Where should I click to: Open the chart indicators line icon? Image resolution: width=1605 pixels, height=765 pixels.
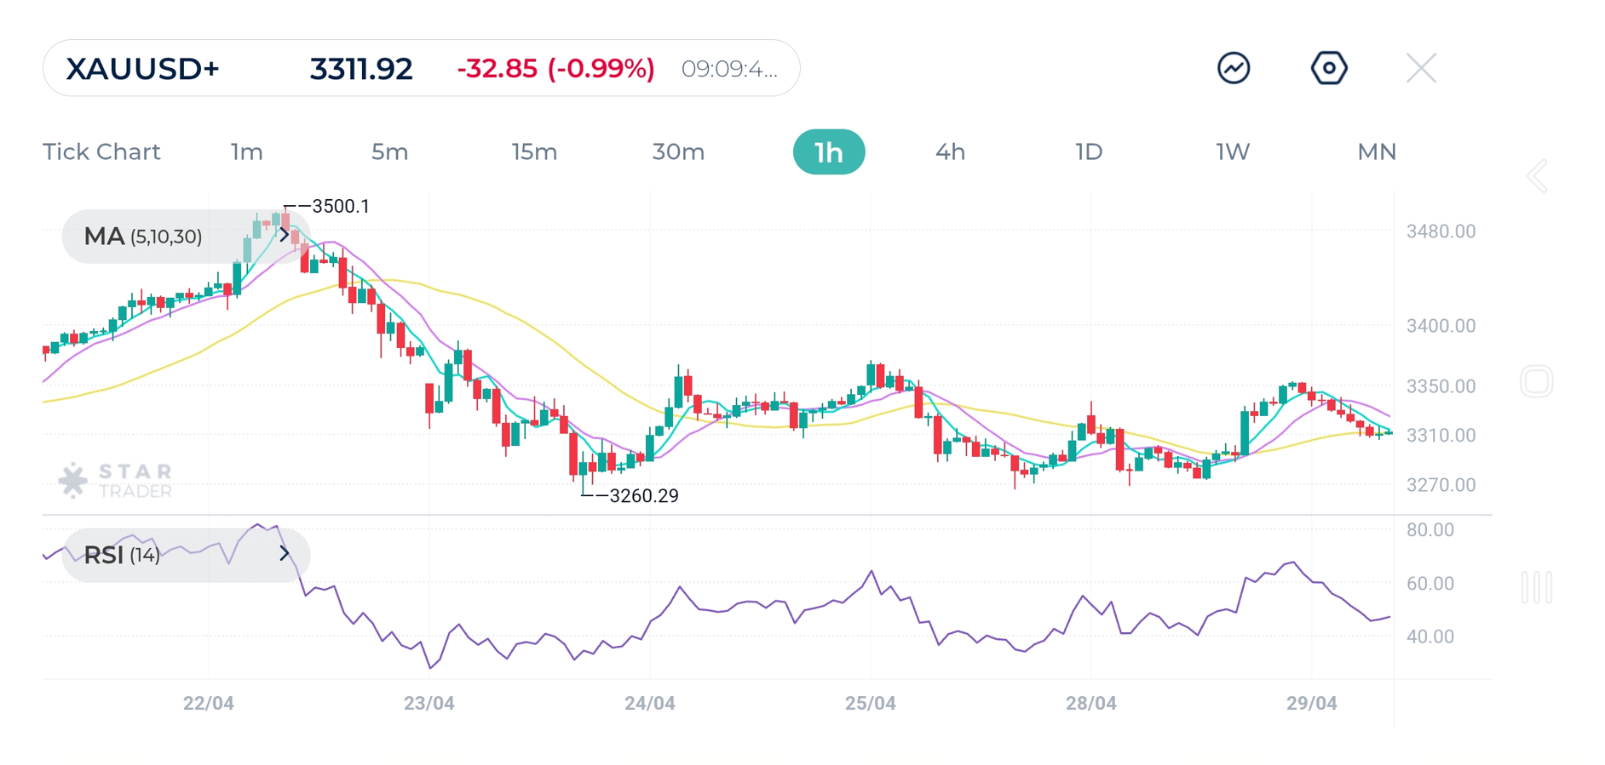point(1233,68)
